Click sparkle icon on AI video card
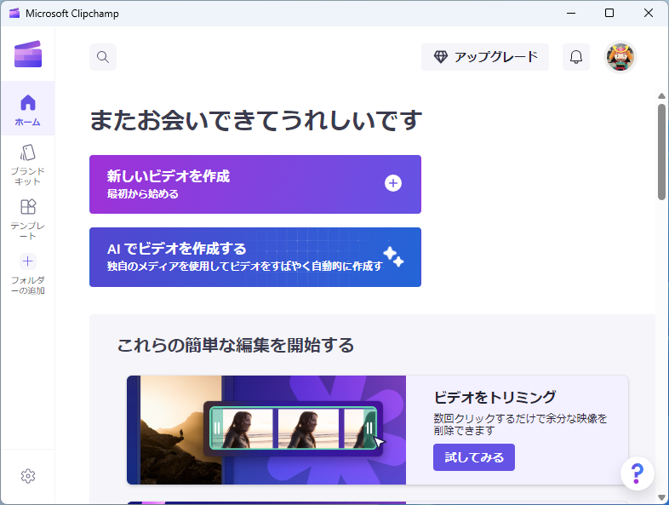Viewport: 669px width, 505px height. [x=393, y=256]
